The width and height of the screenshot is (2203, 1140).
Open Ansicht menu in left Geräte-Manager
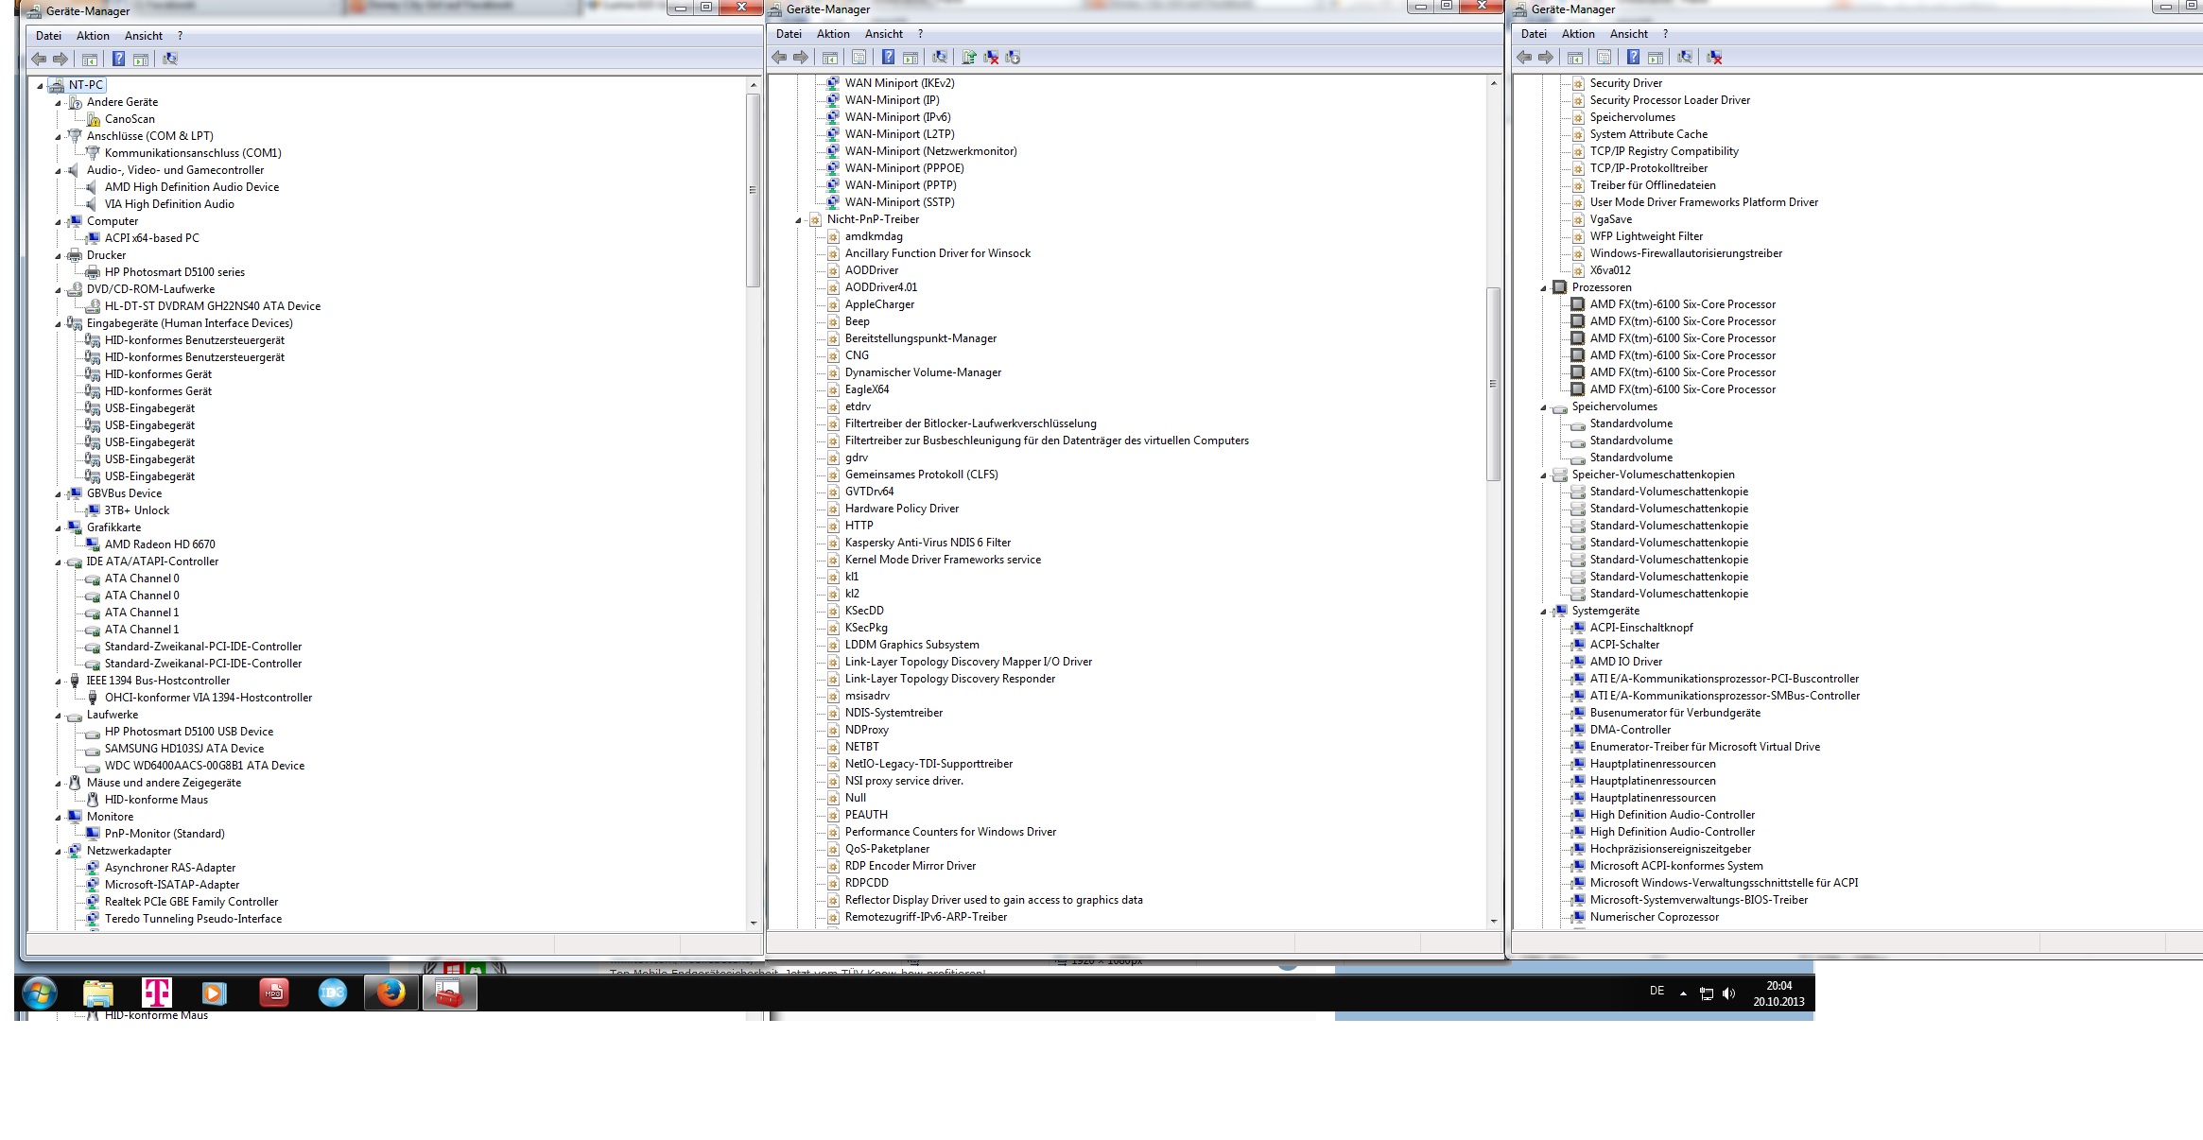pyautogui.click(x=144, y=36)
